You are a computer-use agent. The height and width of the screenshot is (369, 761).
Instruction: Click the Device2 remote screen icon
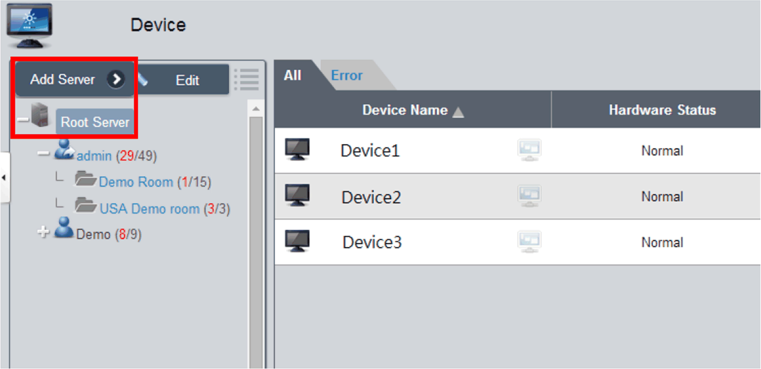coord(529,196)
